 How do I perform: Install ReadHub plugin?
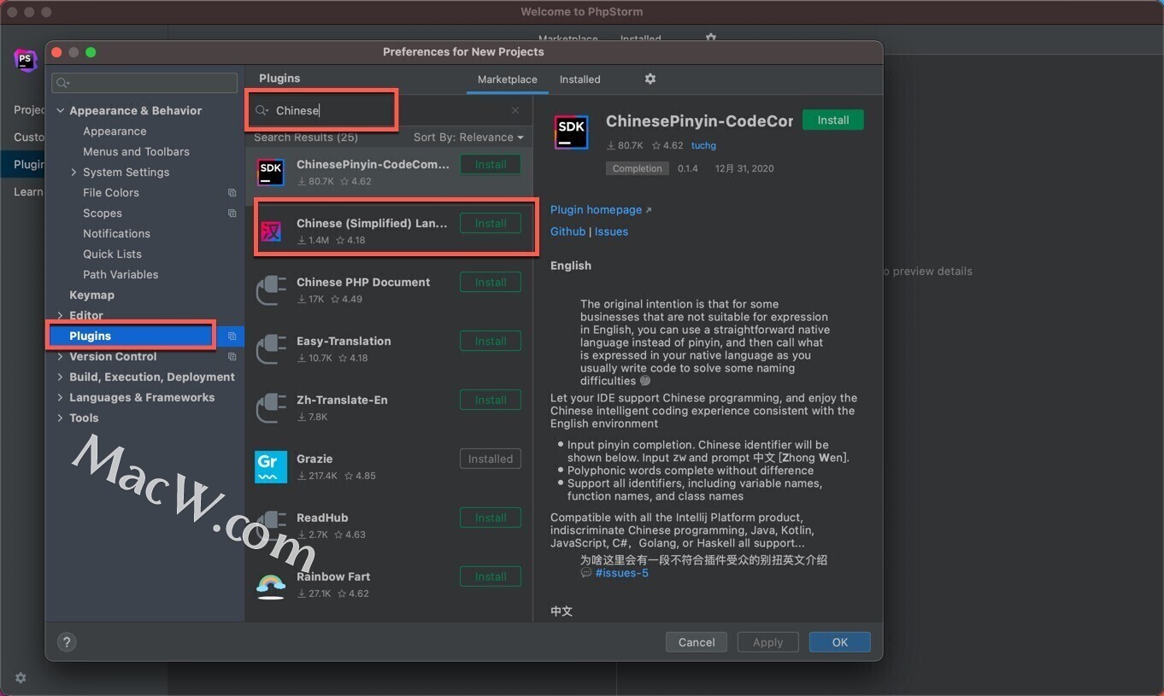point(491,518)
